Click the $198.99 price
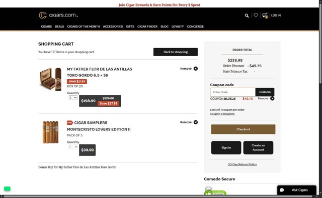This screenshot has height=198, width=322. click(89, 101)
